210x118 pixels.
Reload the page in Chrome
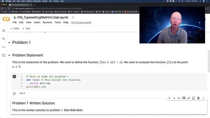(x=9, y=9)
